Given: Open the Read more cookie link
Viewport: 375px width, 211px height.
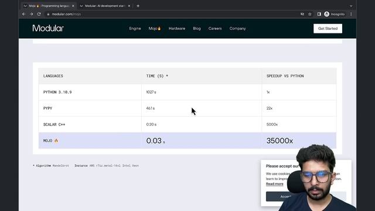Looking at the screenshot, I should (275, 184).
